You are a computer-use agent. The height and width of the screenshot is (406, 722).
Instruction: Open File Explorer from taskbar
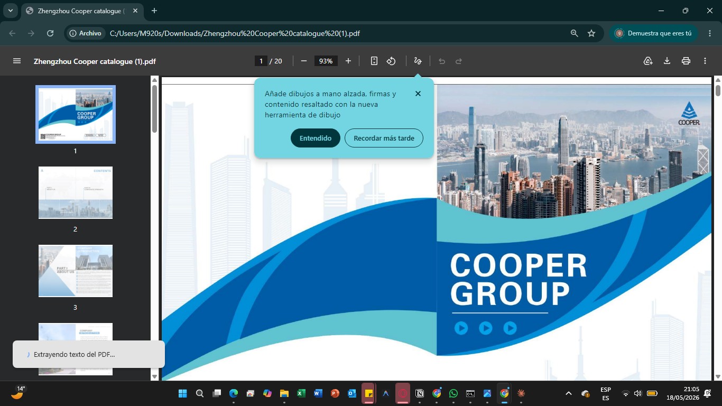(x=284, y=393)
